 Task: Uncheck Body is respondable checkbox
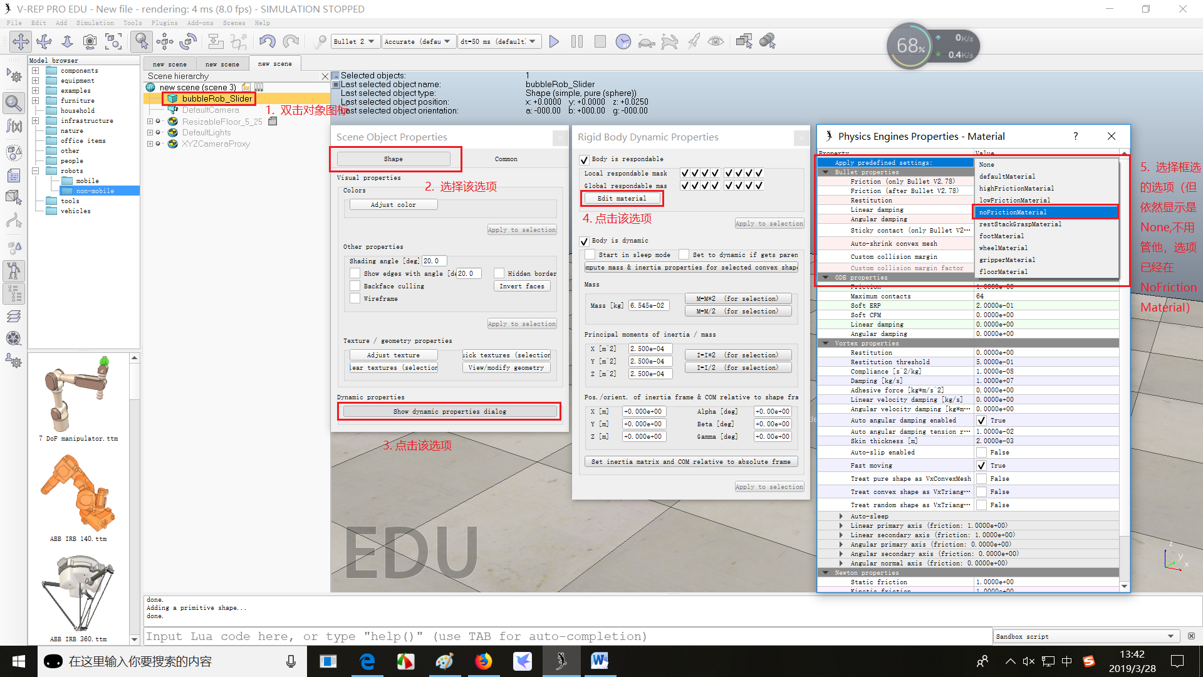coord(585,160)
